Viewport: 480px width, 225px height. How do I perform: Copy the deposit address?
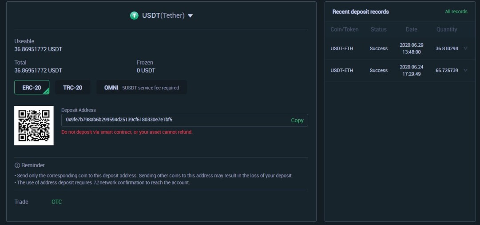coord(297,120)
